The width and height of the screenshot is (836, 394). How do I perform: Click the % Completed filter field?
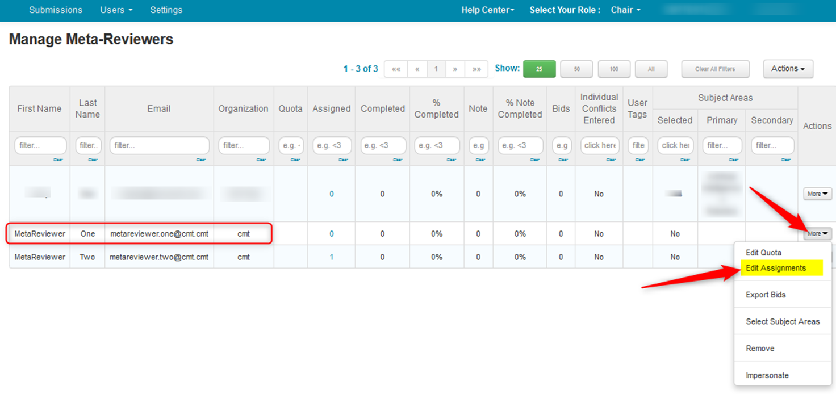click(437, 145)
